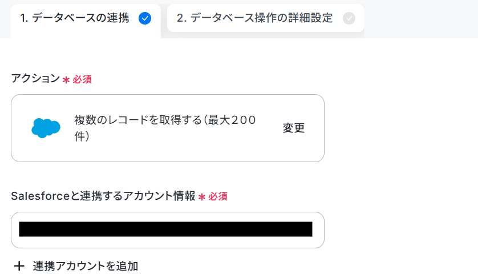Image resolution: width=478 pixels, height=278 pixels.
Task: Click the Salesforceと連携するアカウント情報 label
Action: 103,196
